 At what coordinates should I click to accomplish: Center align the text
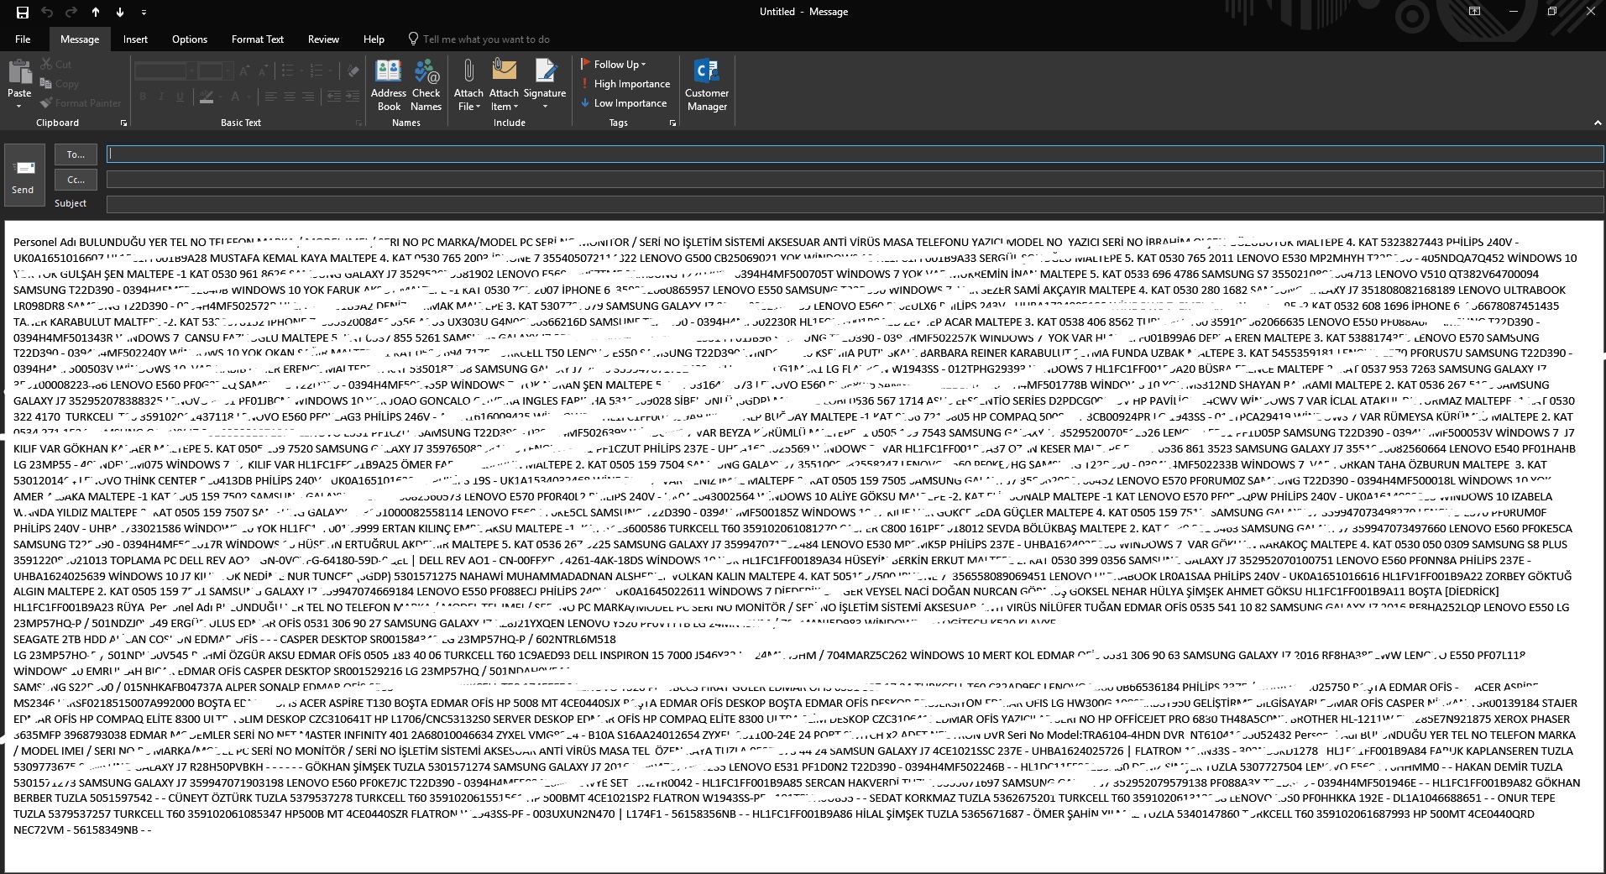(289, 97)
